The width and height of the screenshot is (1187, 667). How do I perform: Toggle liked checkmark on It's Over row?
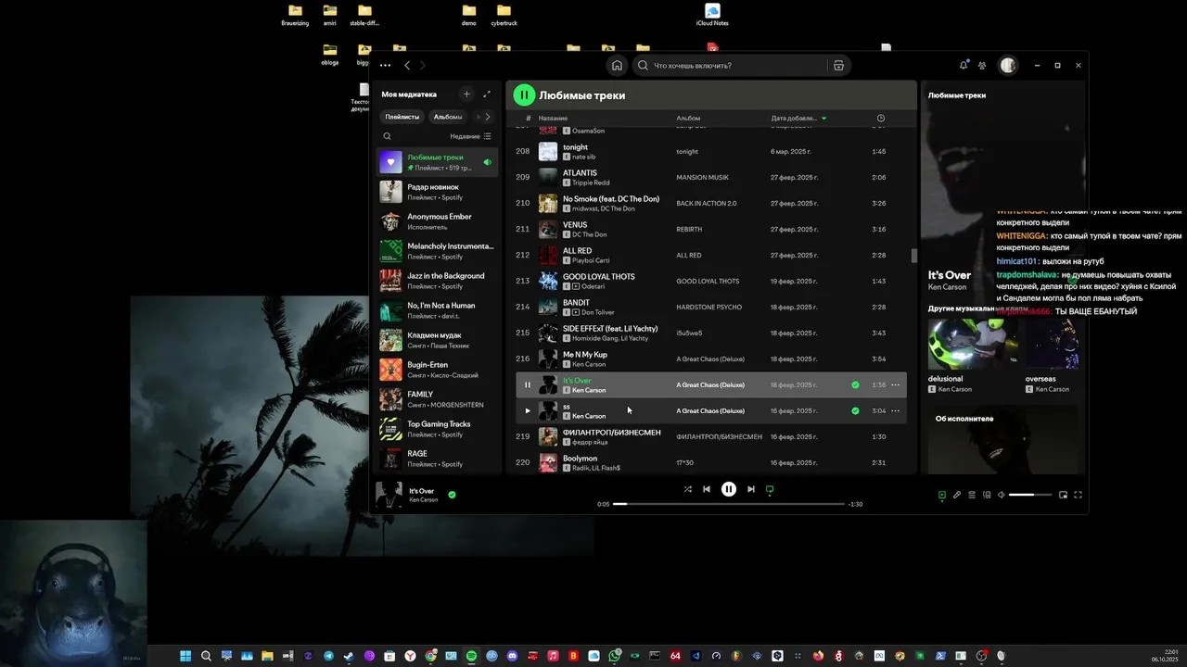tap(855, 384)
